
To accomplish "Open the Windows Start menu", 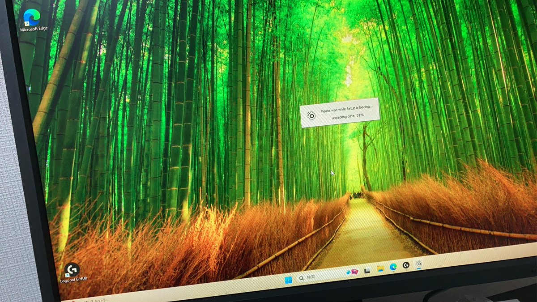I will click(x=288, y=280).
